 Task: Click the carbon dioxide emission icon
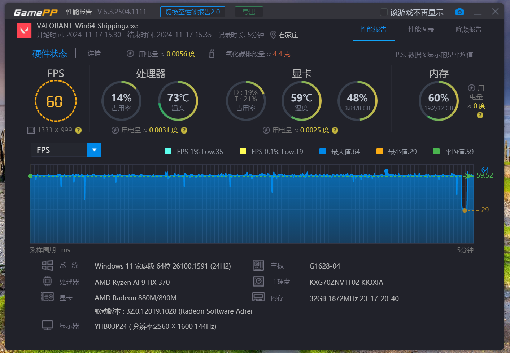[x=212, y=53]
